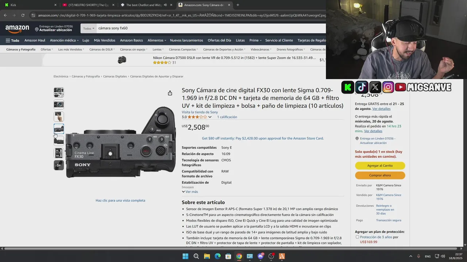
Task: Select second product thumbnail with lens
Action: [x=59, y=104]
